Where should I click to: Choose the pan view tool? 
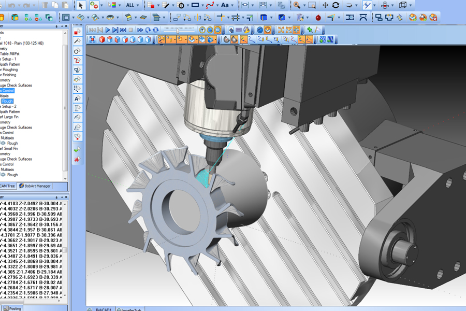(x=326, y=5)
